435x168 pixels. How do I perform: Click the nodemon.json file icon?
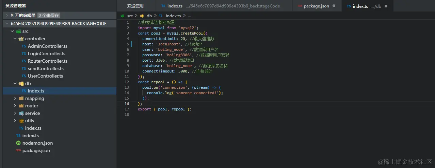click(x=18, y=143)
